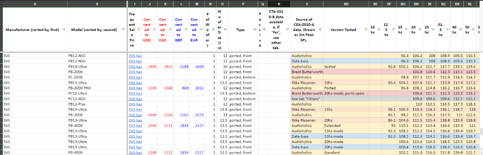Select column BD header
This screenshot has width=483, height=155.
point(346,4)
